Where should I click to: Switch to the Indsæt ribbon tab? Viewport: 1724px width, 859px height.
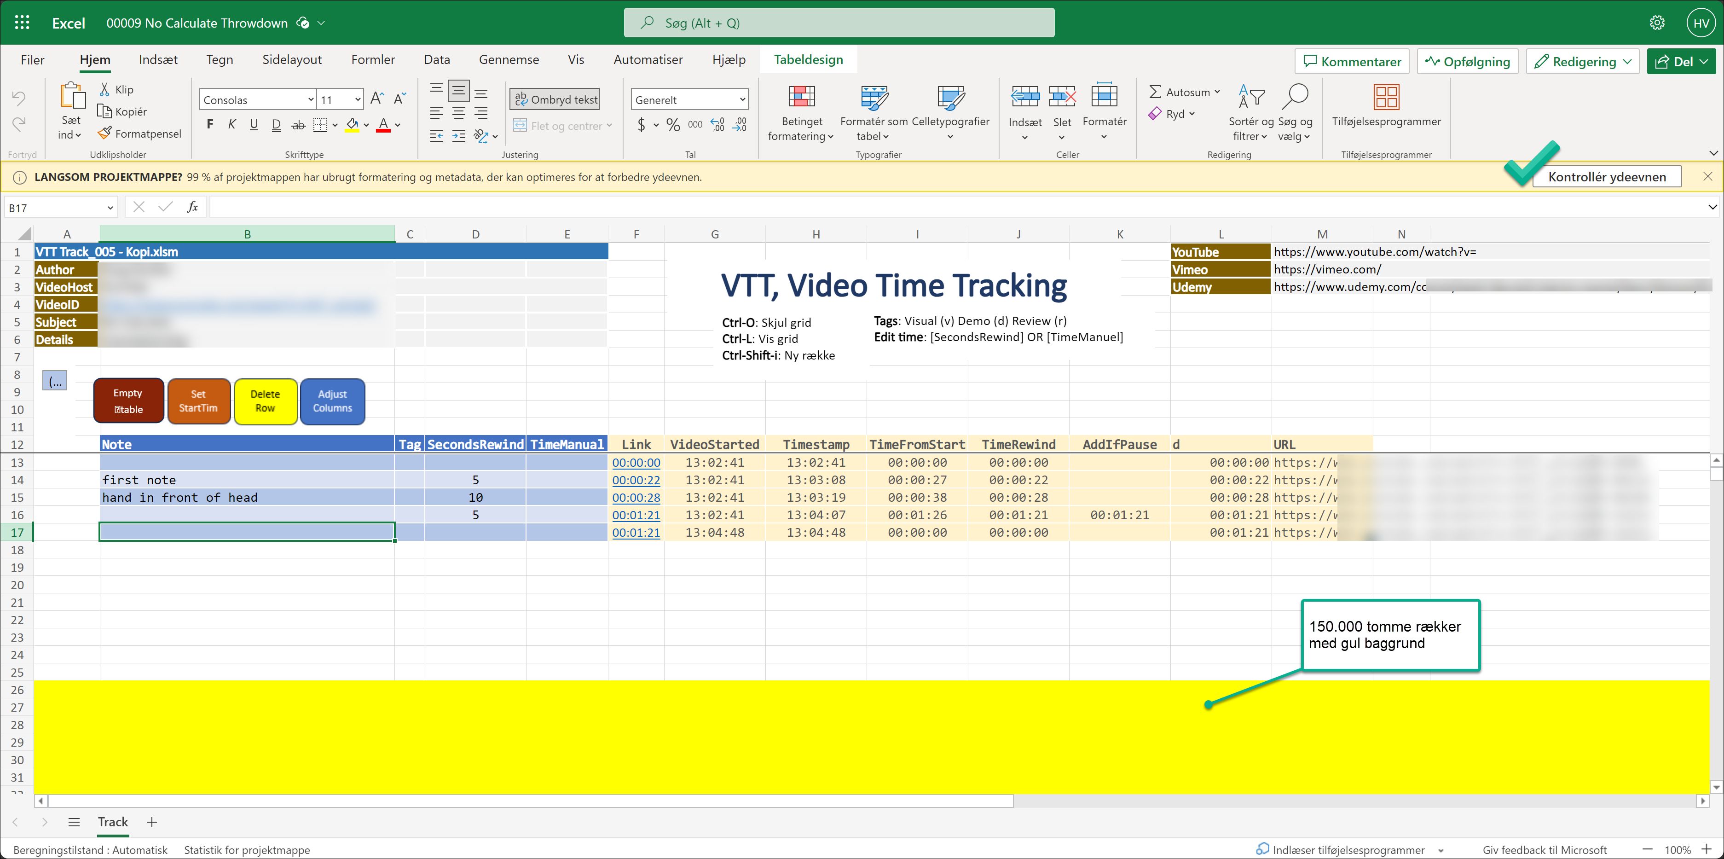pos(158,59)
